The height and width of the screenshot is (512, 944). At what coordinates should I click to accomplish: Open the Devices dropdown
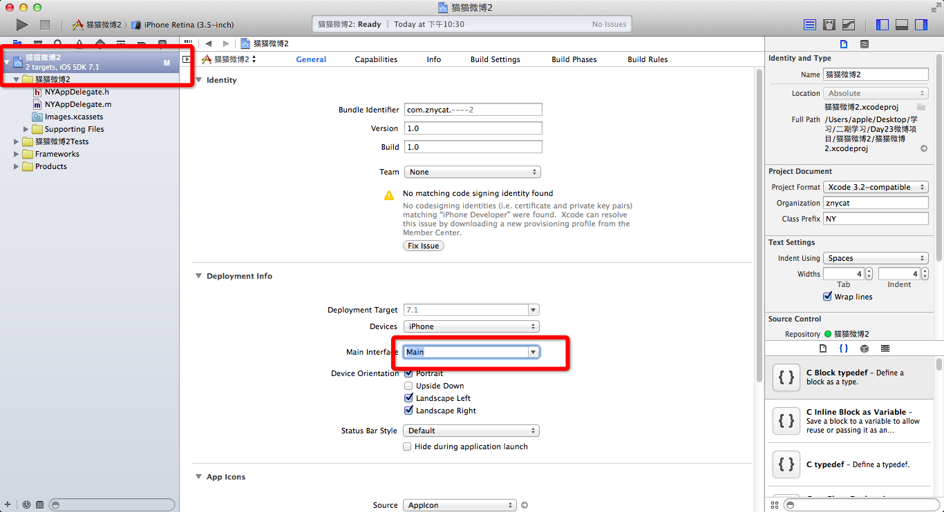click(471, 326)
